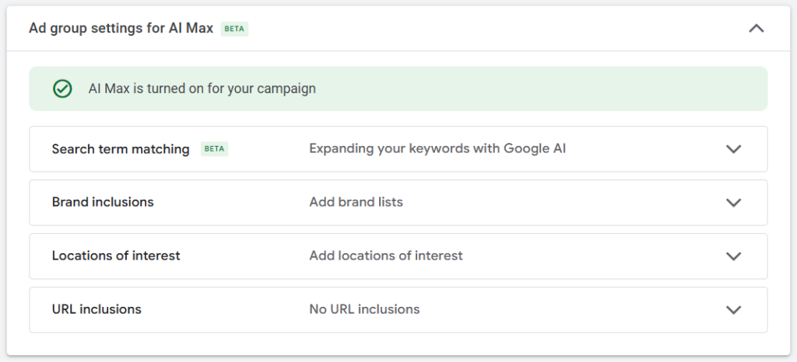Select the Locations of interest label
797x362 pixels.
pos(116,256)
